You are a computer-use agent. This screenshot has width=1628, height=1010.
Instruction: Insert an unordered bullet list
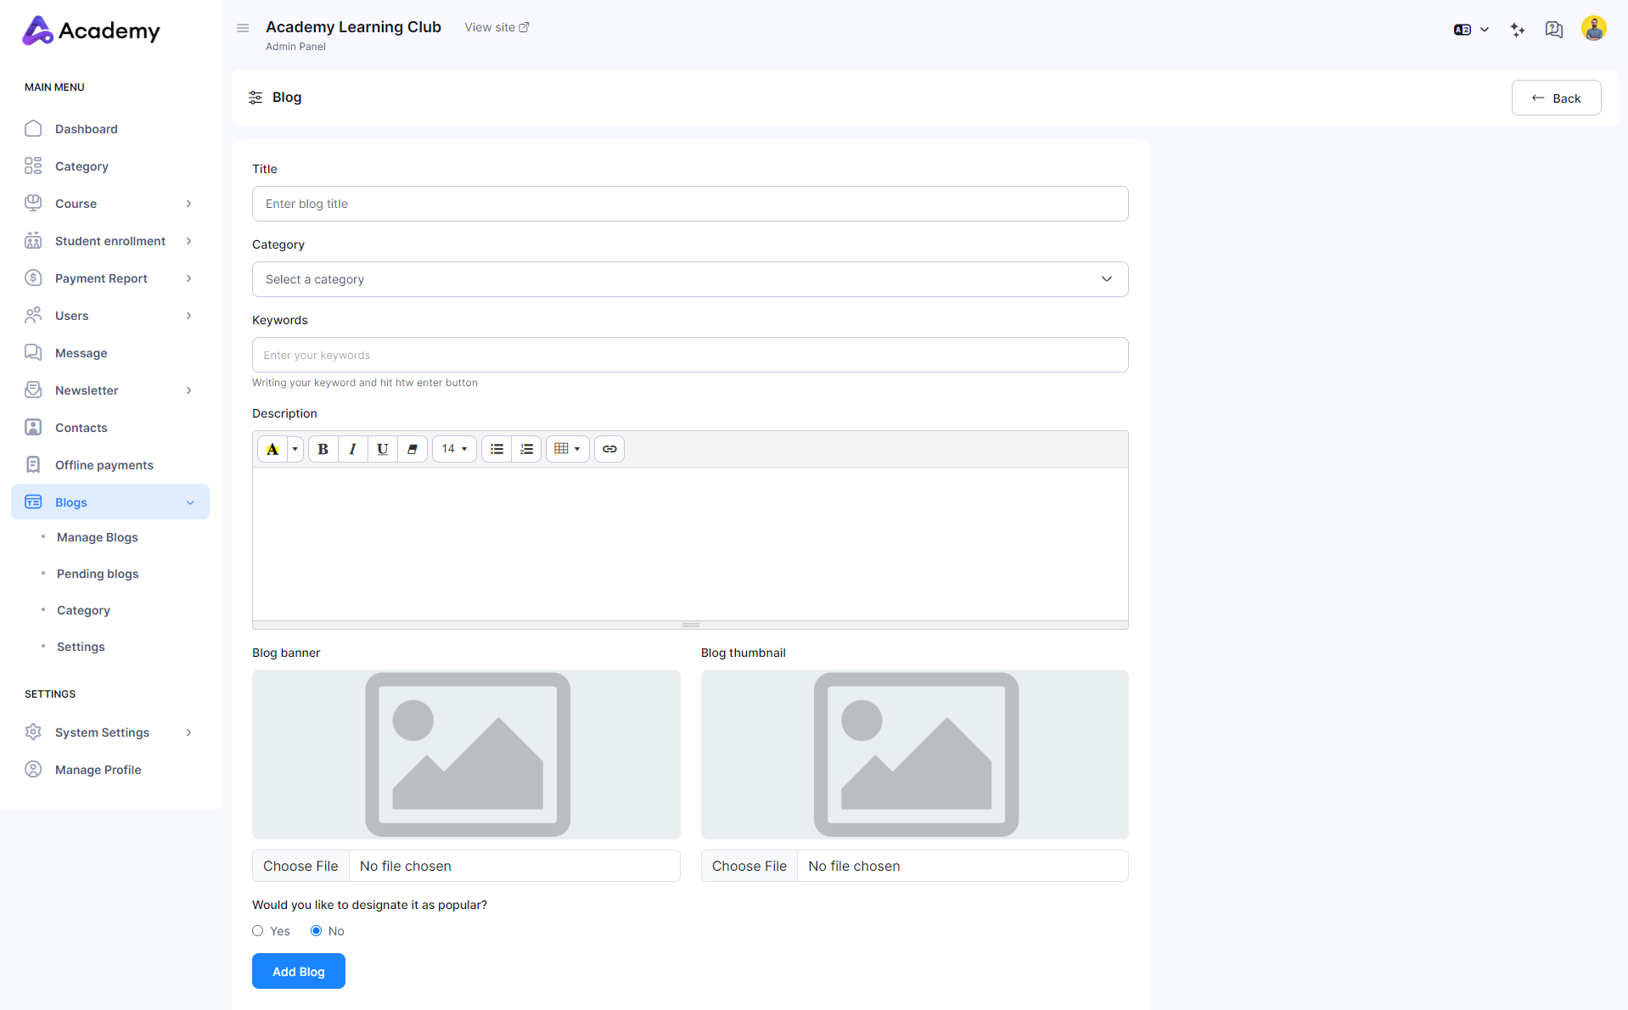(x=497, y=449)
